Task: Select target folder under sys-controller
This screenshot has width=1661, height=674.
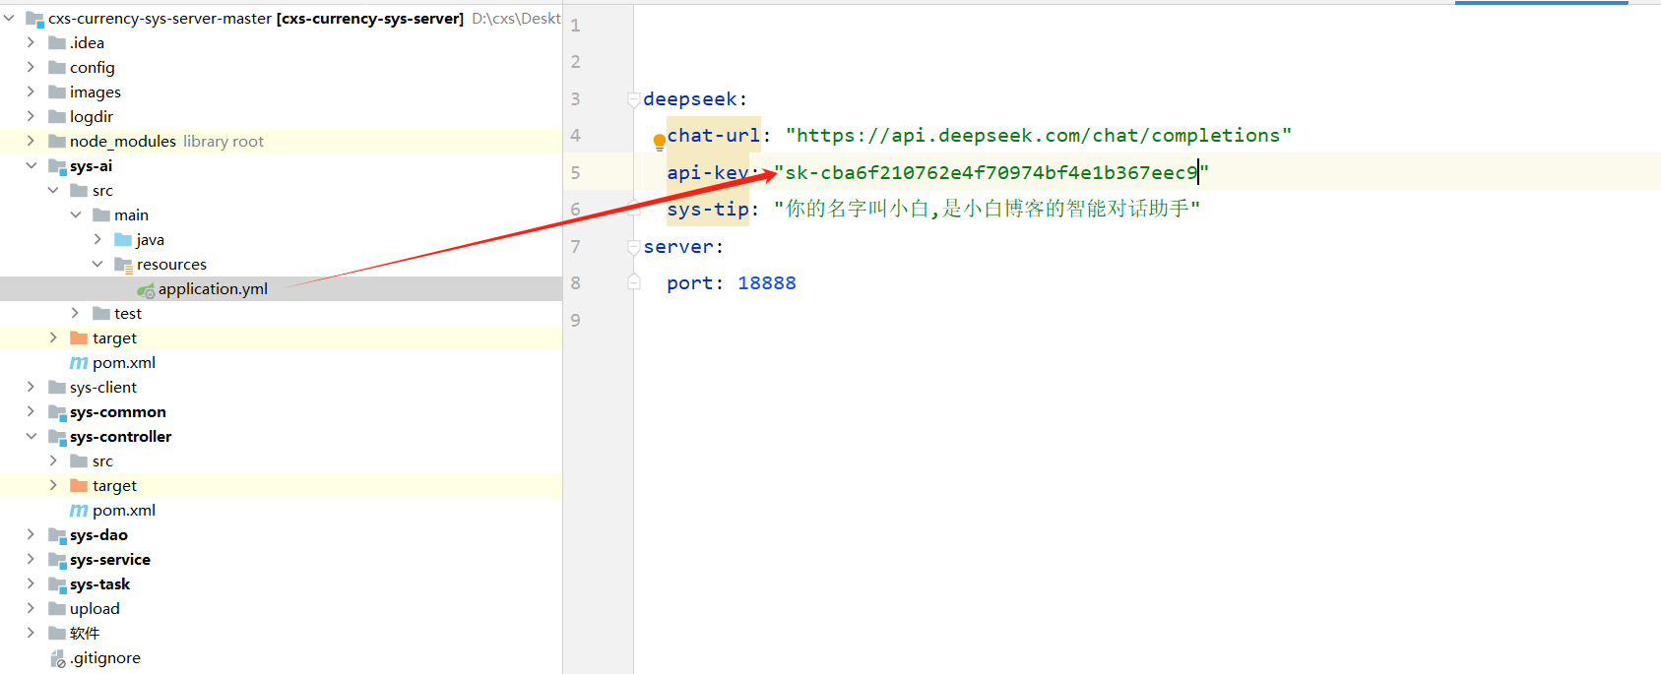Action: tap(114, 485)
